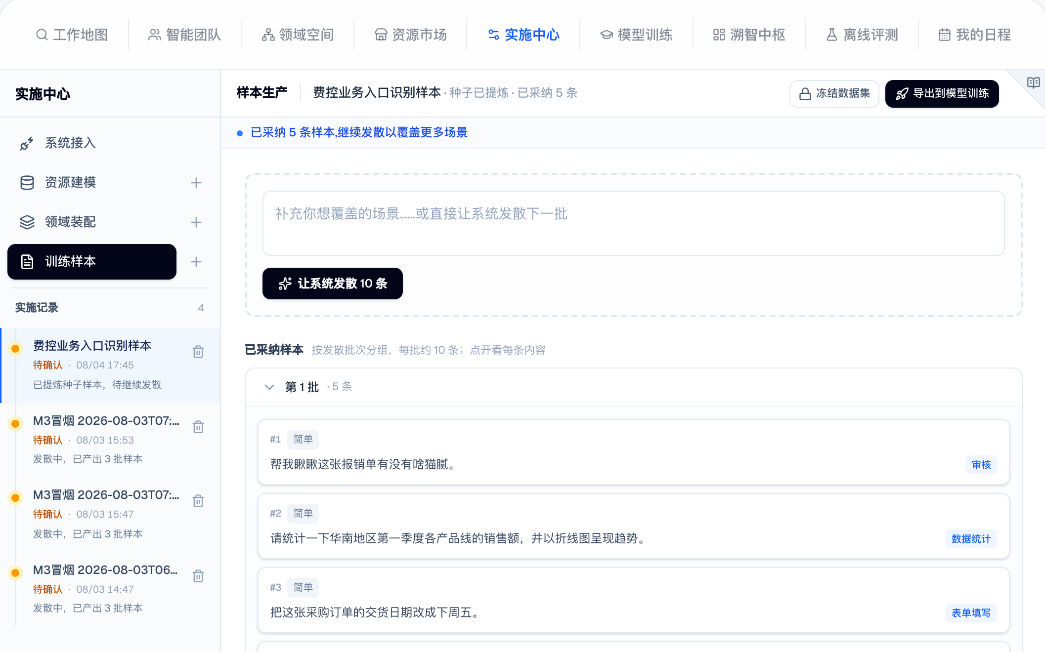Delete the M3冒烟 record from 08/03 14:47
This screenshot has width=1045, height=652.
point(198,576)
